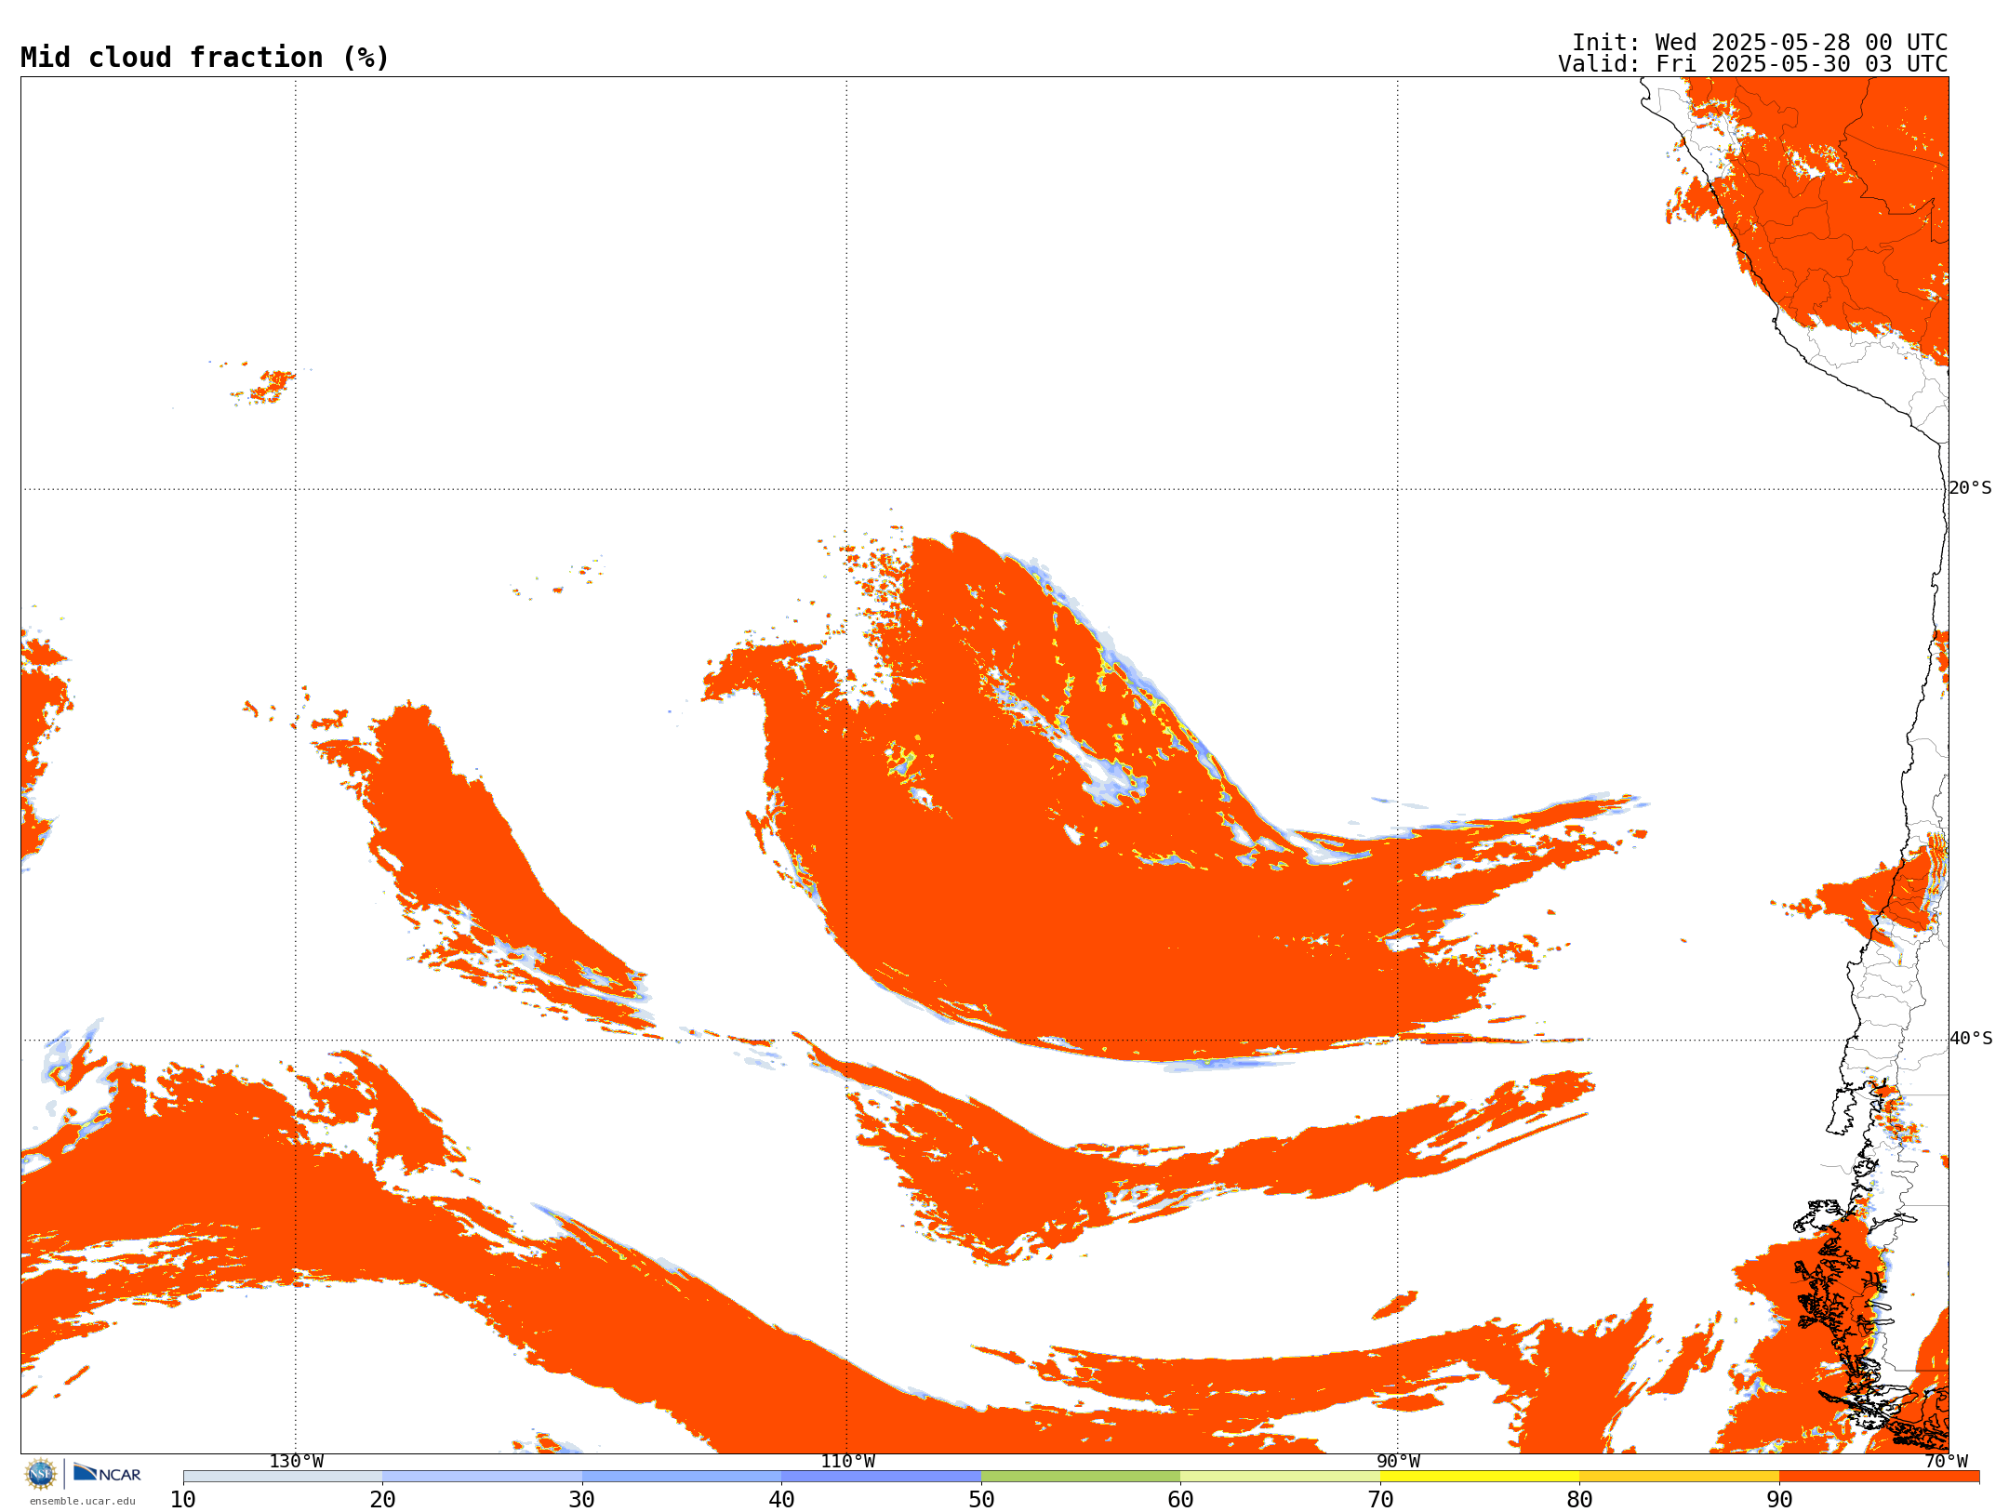The image size is (2009, 1512).
Task: Click the NSF logo icon
Action: click(x=41, y=1474)
